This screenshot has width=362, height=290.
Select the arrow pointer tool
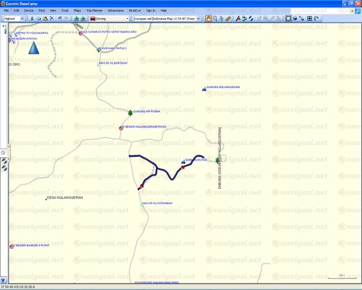point(221,19)
